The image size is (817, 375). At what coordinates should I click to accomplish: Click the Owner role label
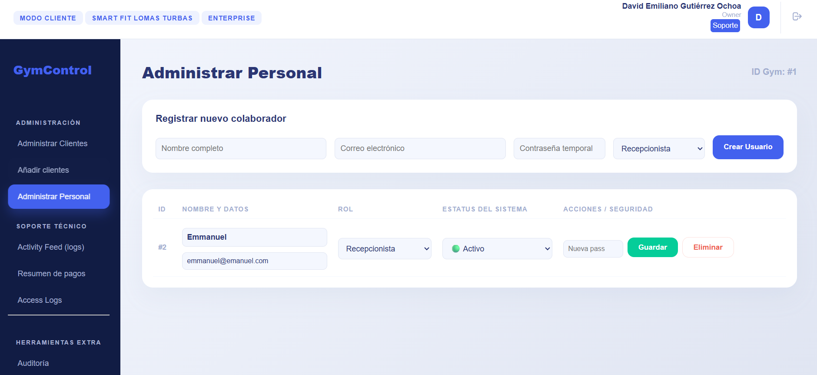731,15
